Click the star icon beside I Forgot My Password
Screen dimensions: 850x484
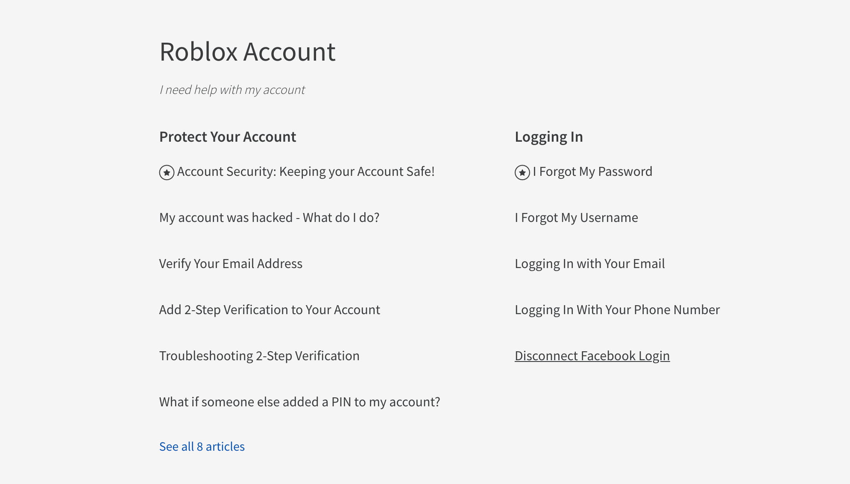[x=522, y=172]
